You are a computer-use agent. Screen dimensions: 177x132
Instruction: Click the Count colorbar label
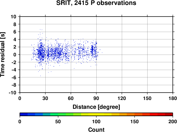coord(96,130)
